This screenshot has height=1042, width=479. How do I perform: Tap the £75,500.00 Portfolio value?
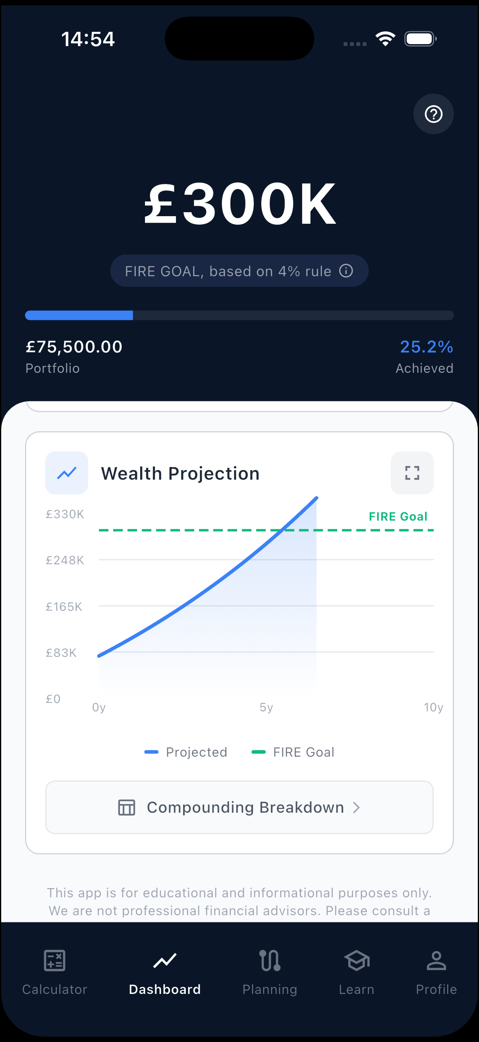[74, 347]
